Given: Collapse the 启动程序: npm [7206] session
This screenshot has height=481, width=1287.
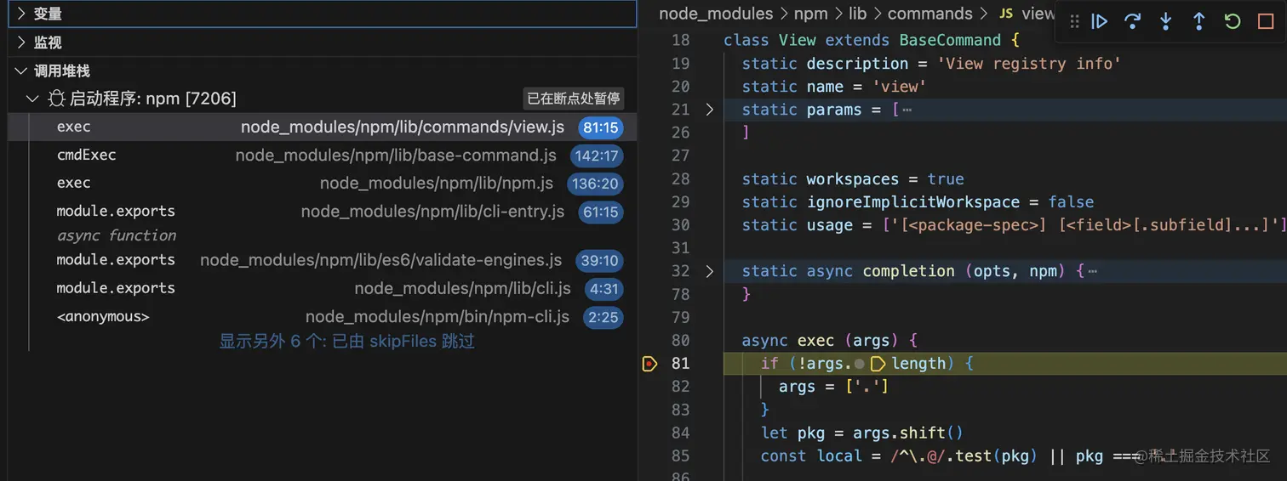Looking at the screenshot, I should (32, 99).
